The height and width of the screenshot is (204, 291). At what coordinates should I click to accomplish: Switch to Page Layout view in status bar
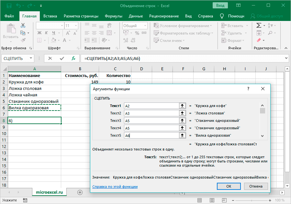pos(212,200)
